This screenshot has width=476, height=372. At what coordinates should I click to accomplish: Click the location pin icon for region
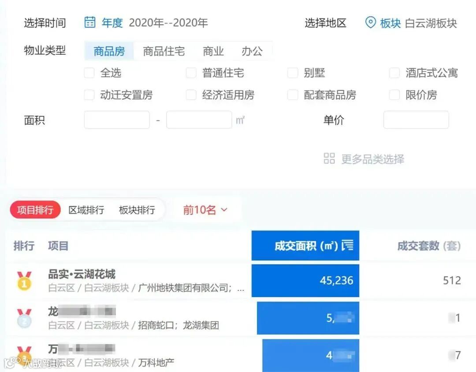click(x=370, y=22)
